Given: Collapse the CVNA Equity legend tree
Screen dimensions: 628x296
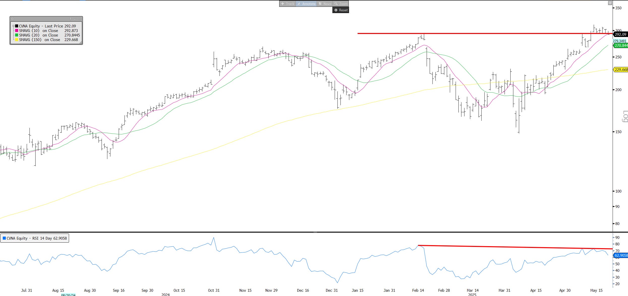Looking at the screenshot, I should coord(13,26).
